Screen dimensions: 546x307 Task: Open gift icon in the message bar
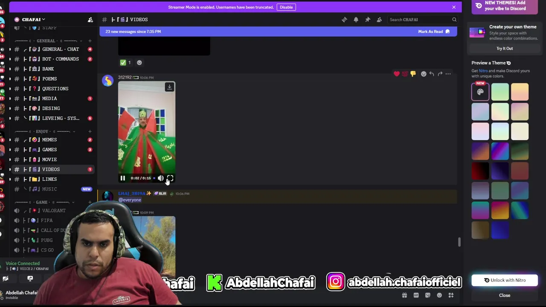coord(404,295)
